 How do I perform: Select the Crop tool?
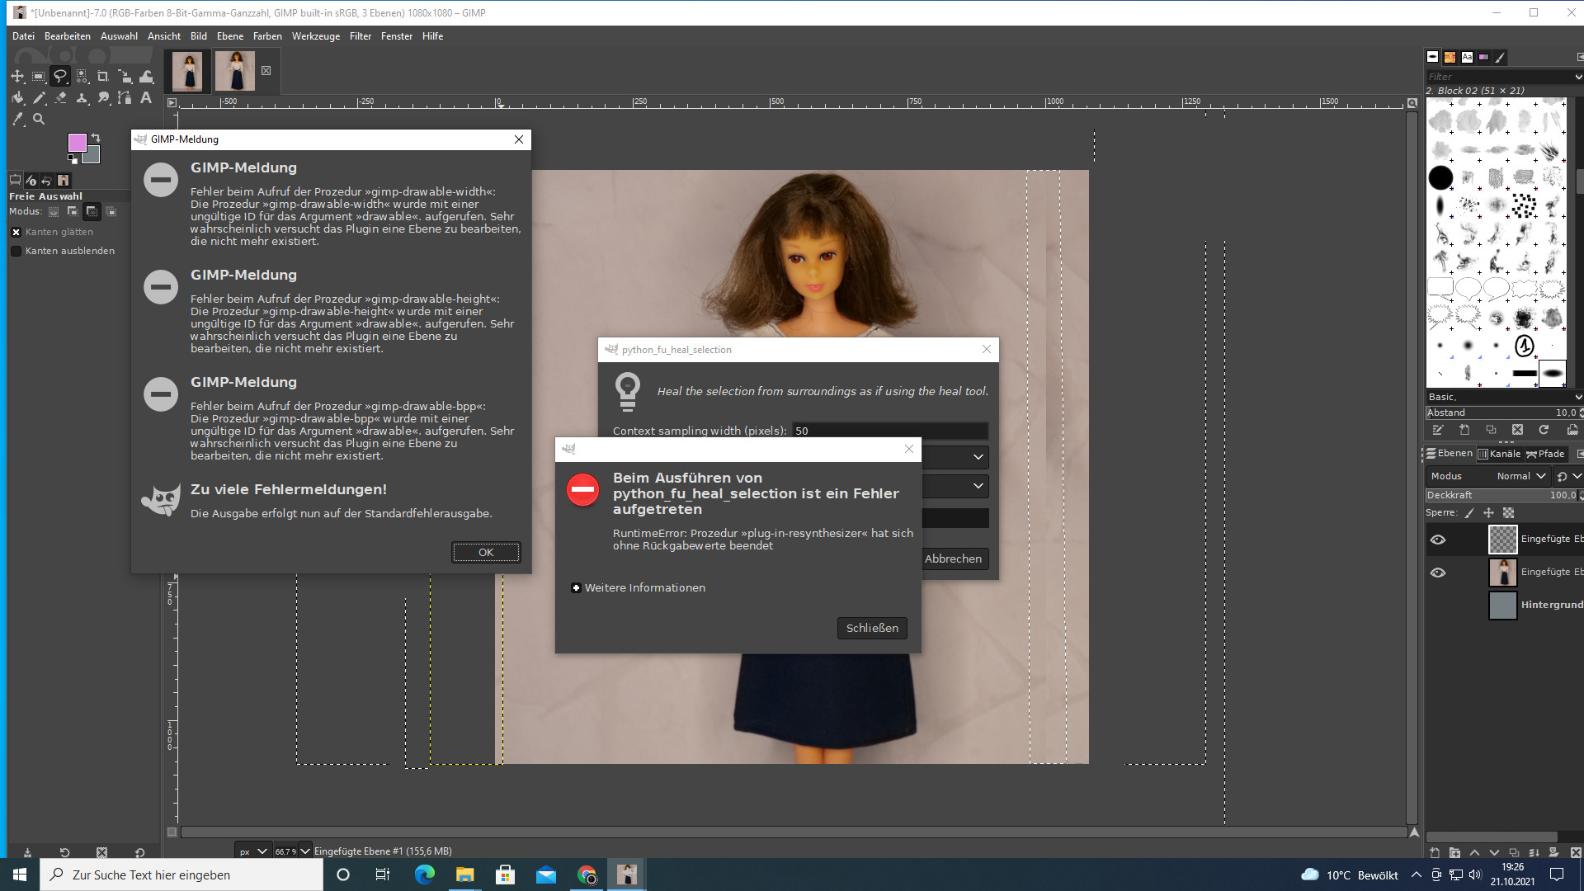[x=103, y=77]
